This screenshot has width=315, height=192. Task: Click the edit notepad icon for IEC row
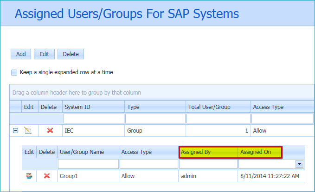(28, 130)
